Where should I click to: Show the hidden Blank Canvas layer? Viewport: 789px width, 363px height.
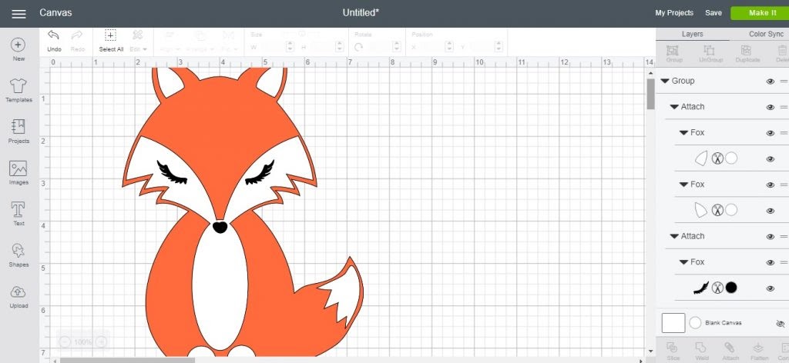click(781, 324)
